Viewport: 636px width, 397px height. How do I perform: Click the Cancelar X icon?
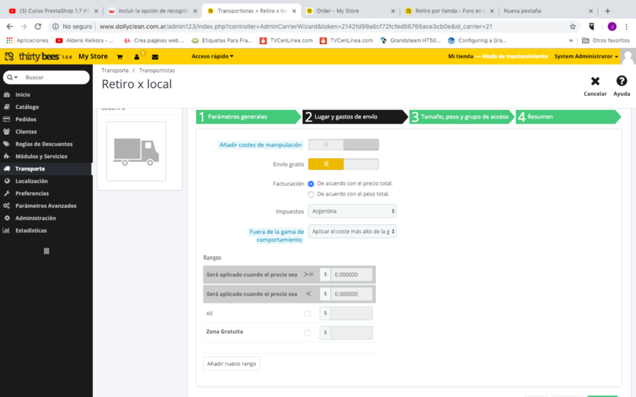(x=595, y=81)
